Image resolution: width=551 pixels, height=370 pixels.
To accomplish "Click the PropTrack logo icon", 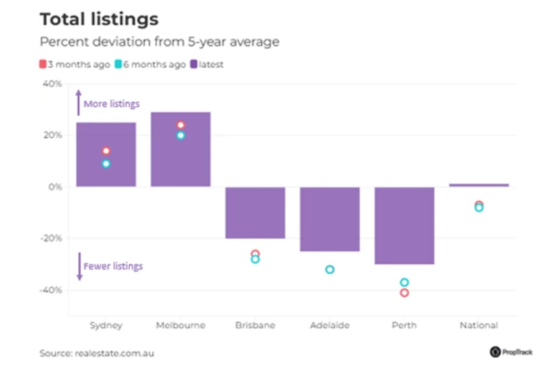I will [495, 352].
